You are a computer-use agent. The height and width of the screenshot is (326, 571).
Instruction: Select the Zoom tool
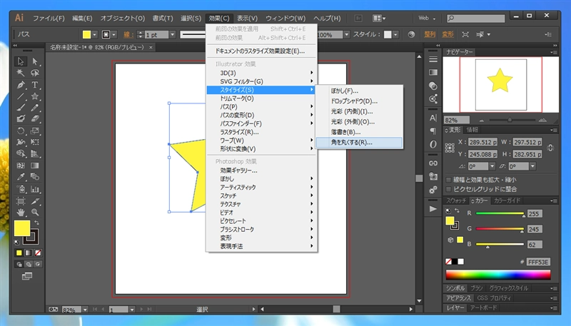pos(35,212)
